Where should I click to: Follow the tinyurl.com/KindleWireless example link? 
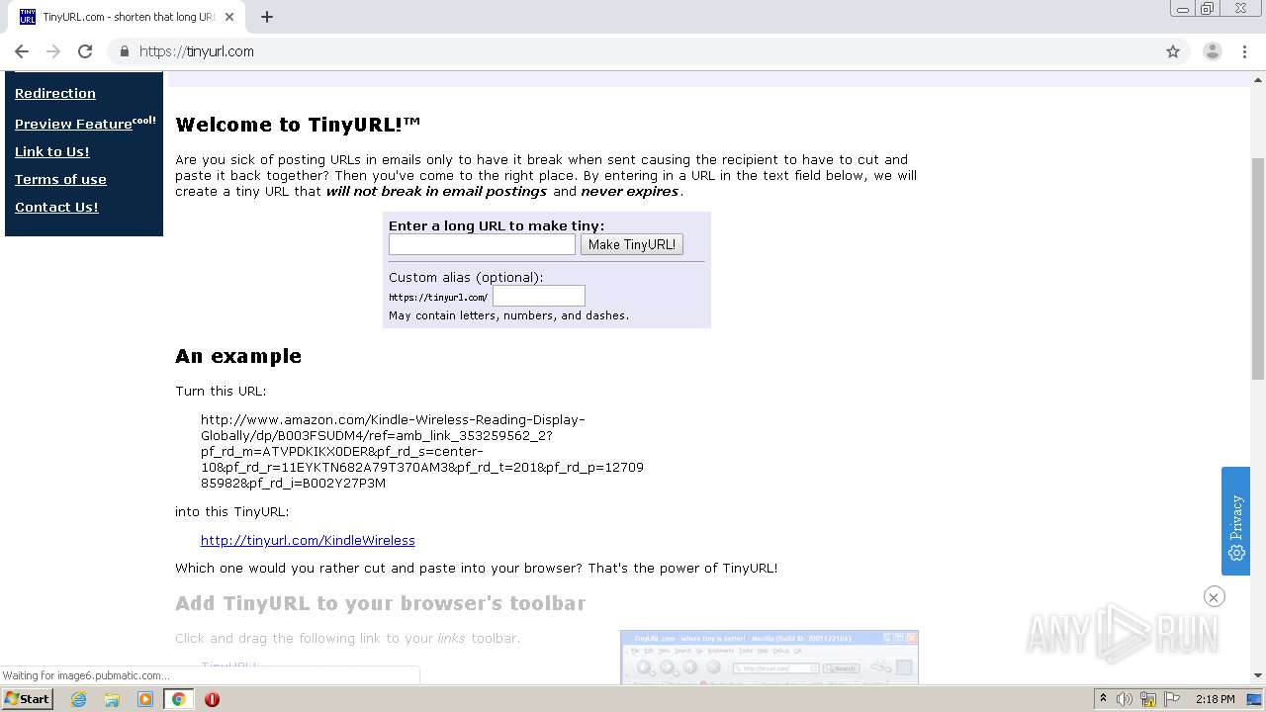308,540
